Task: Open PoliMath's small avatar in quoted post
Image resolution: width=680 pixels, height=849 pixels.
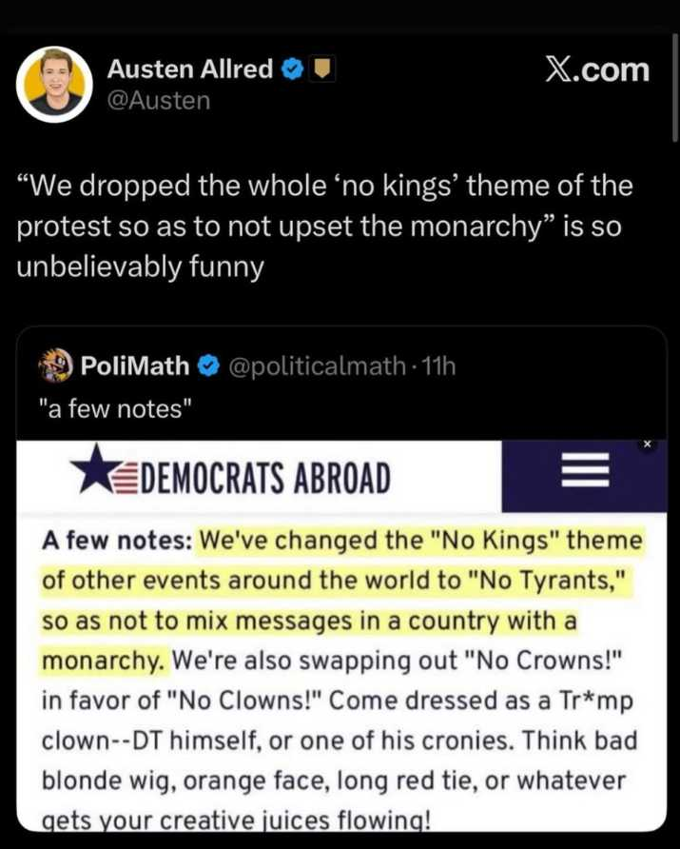Action: (56, 365)
